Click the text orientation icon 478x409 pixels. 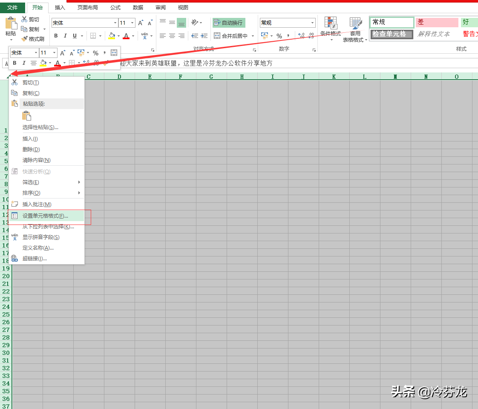tap(195, 23)
